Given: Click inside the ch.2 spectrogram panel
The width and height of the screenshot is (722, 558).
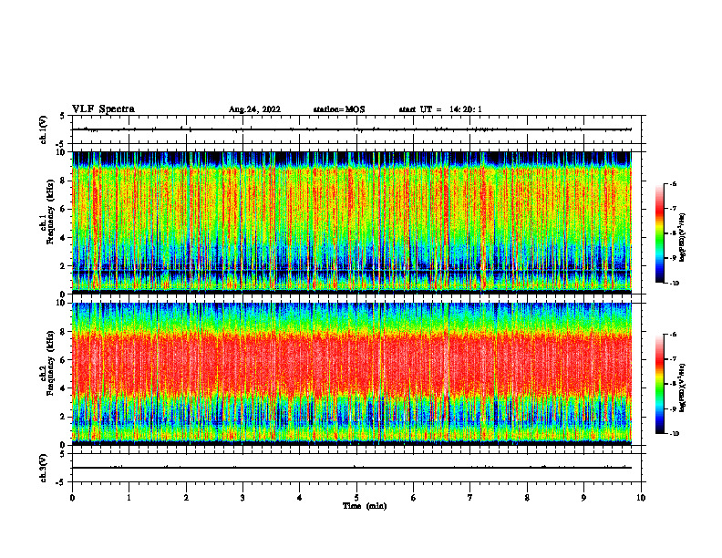Looking at the screenshot, I should click(352, 374).
